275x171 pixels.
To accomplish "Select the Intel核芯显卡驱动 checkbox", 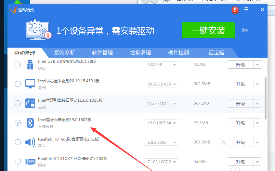I will pos(18,84).
